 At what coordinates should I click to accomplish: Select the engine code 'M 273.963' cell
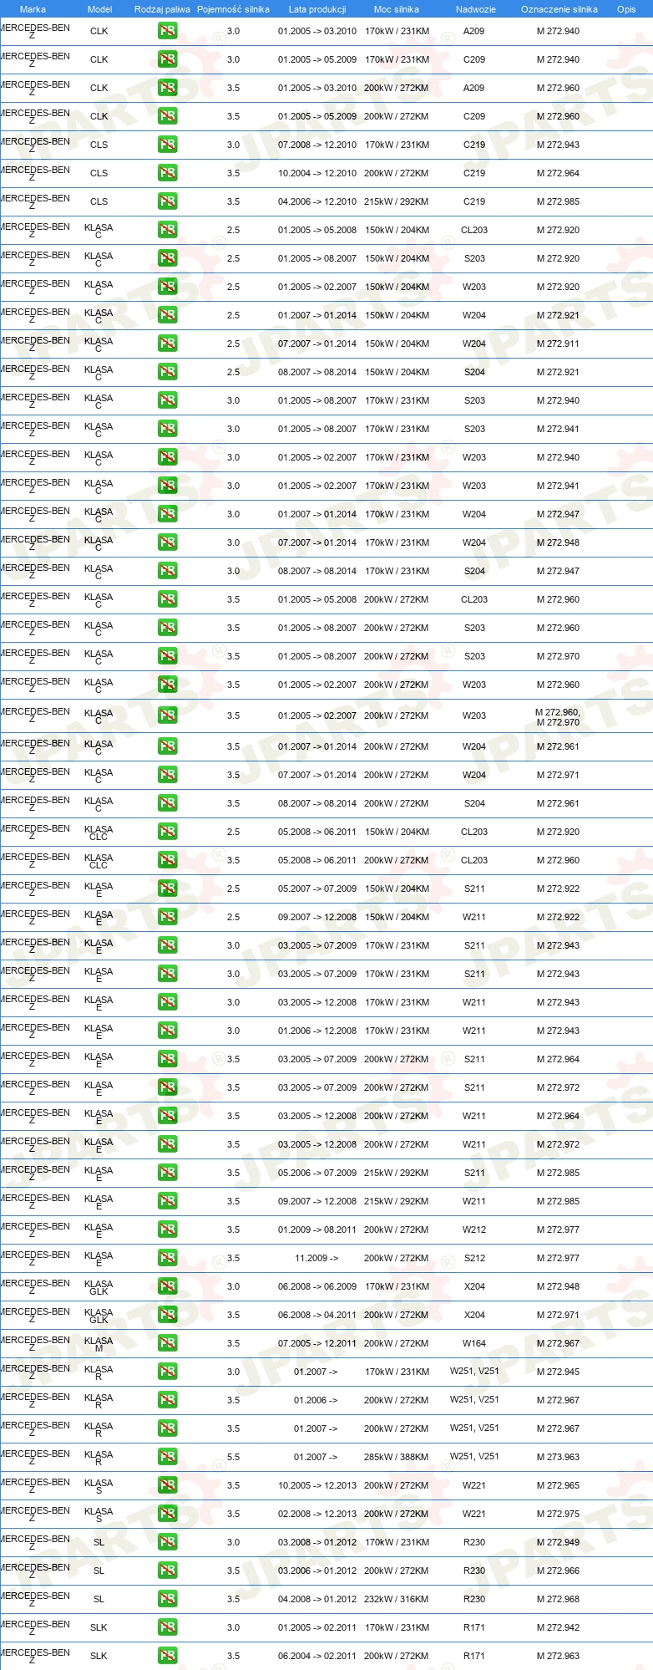click(x=558, y=1457)
